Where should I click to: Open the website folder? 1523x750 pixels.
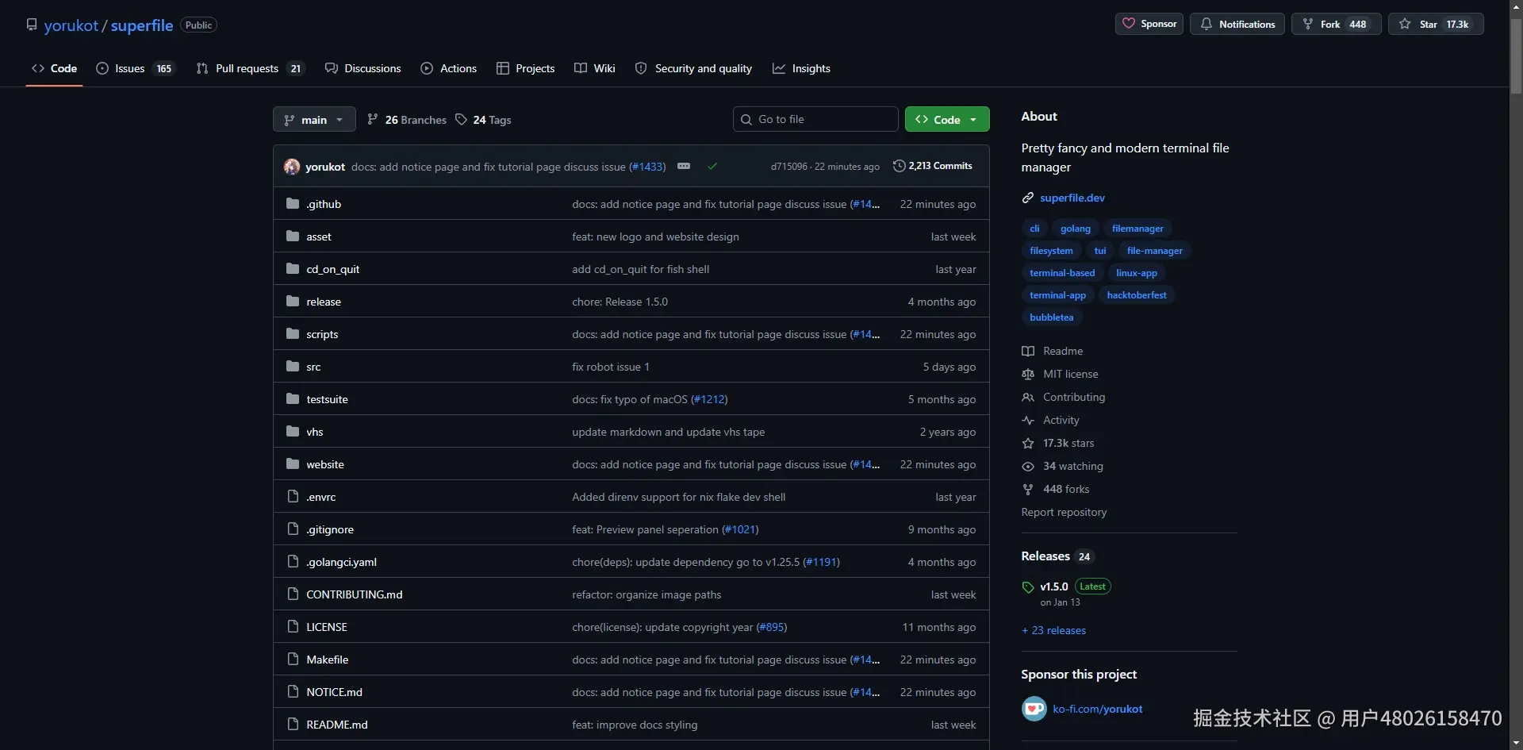click(x=325, y=464)
